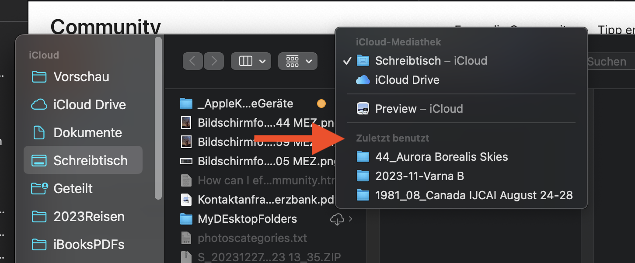635x263 pixels.
Task: Open Dokumente in the sidebar
Action: pyautogui.click(x=87, y=133)
